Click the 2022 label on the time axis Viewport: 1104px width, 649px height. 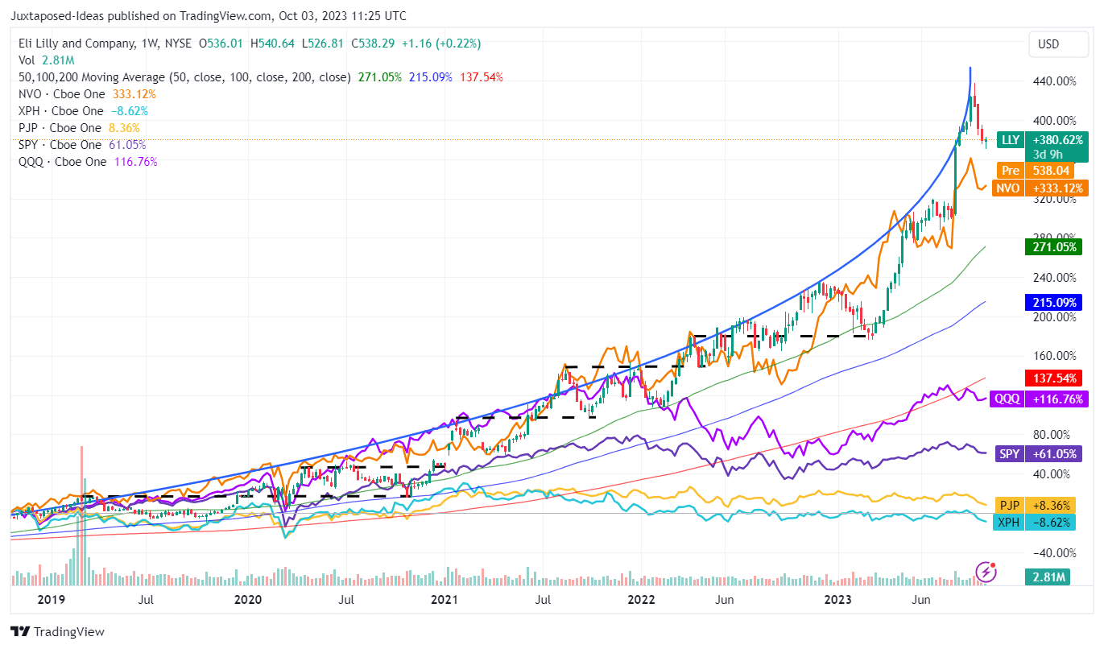pos(641,599)
